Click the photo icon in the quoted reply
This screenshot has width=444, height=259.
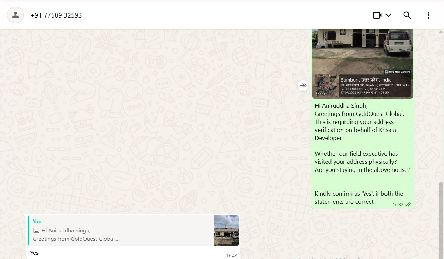pyautogui.click(x=36, y=230)
